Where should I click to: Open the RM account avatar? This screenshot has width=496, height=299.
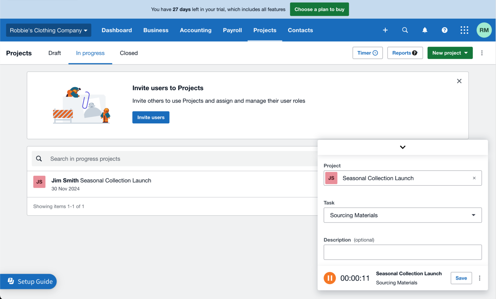[484, 30]
